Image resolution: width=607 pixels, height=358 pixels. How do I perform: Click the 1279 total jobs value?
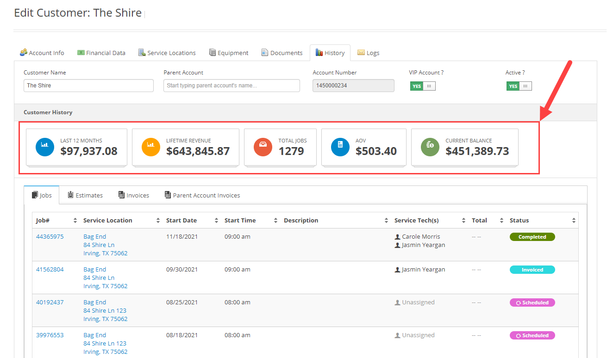pos(291,151)
